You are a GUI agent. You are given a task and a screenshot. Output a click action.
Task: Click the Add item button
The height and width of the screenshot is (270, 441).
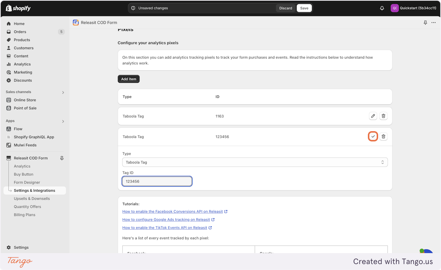coord(129,79)
